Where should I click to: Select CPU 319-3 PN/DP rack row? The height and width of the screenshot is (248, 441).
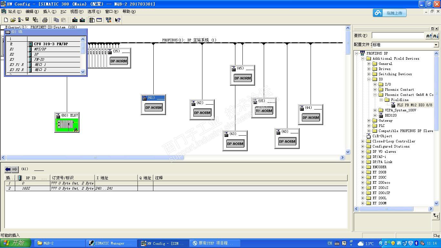point(43,44)
